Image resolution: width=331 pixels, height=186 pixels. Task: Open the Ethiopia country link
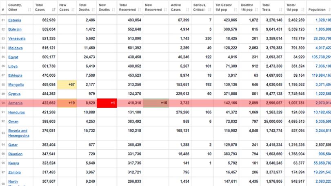(x=15, y=75)
